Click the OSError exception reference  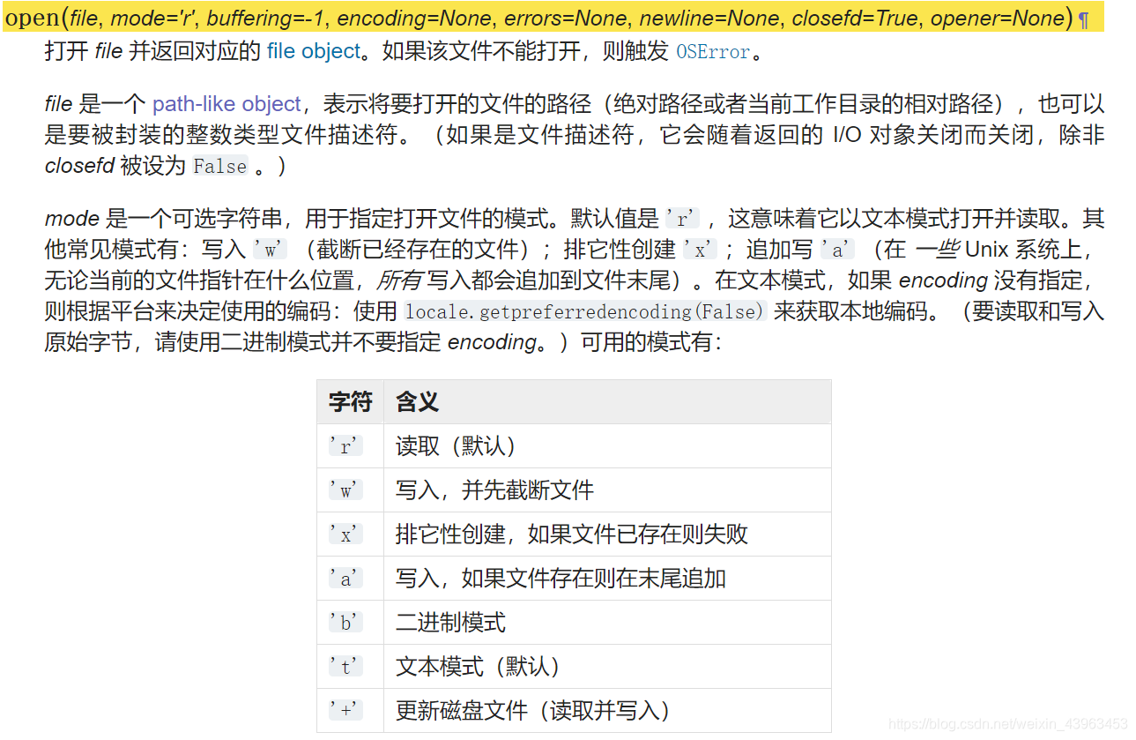[x=714, y=52]
